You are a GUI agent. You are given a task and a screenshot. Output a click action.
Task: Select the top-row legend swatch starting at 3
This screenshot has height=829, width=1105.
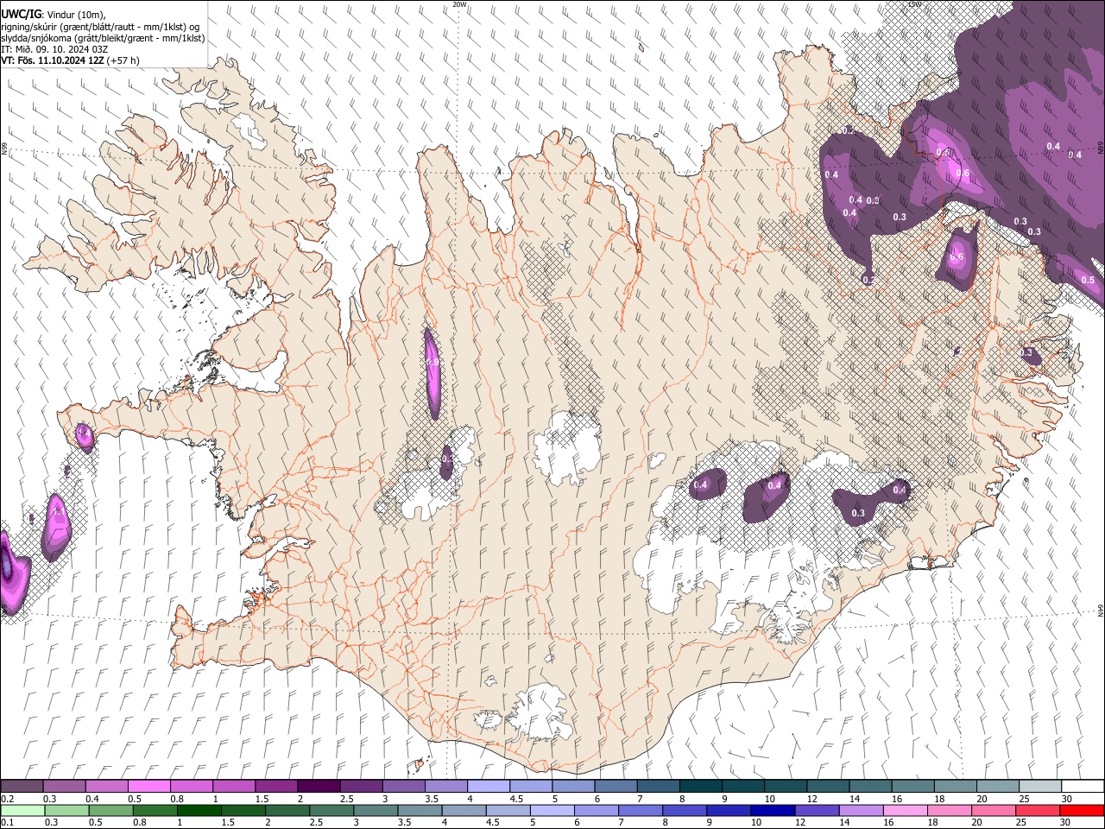tap(402, 787)
